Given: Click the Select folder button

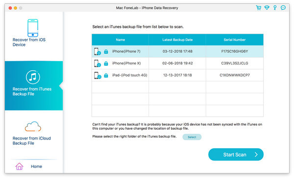Looking at the screenshot, I should [x=192, y=137].
